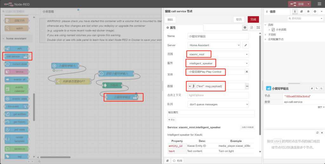Open the node help book icon in footer
Viewport: 325px width, 164px height.
click(x=168, y=161)
